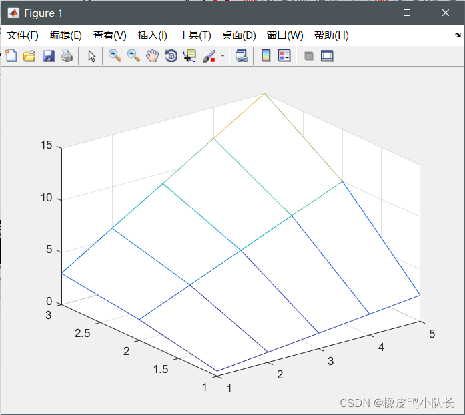Open the Brush color dropdown arrow

coord(223,56)
